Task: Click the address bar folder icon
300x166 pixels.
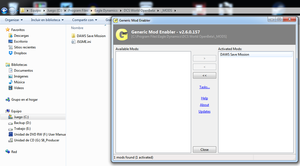Action: point(23,11)
